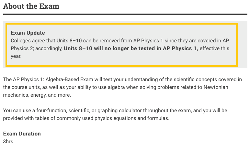The image size is (249, 151).
Task: Click paragraph starting 'The AP Physics 1: Algebra-Based Exam'
Action: point(122,87)
